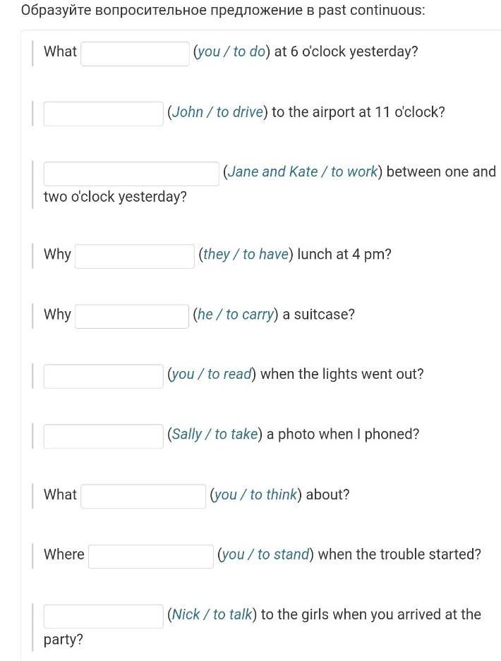Click the blank after 'Where' for 'you / to stand'
501x661 pixels.
click(151, 556)
